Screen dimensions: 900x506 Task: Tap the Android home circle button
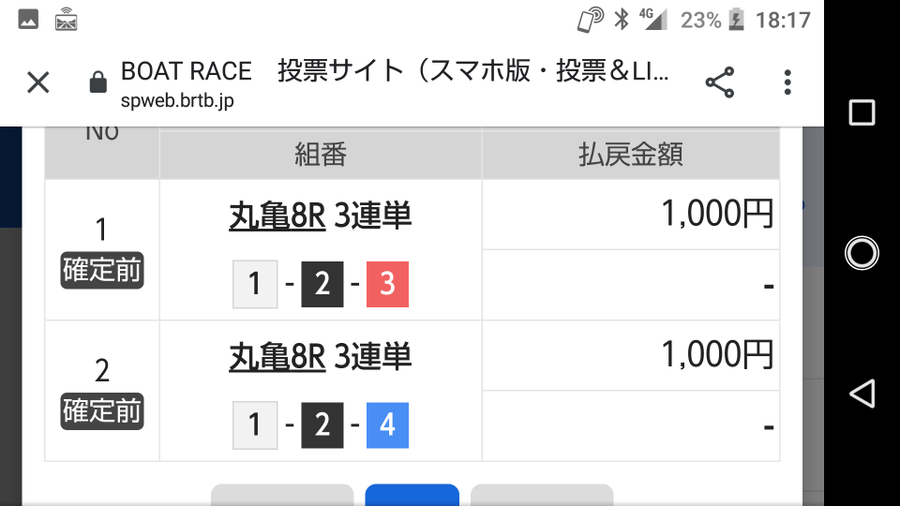862,253
